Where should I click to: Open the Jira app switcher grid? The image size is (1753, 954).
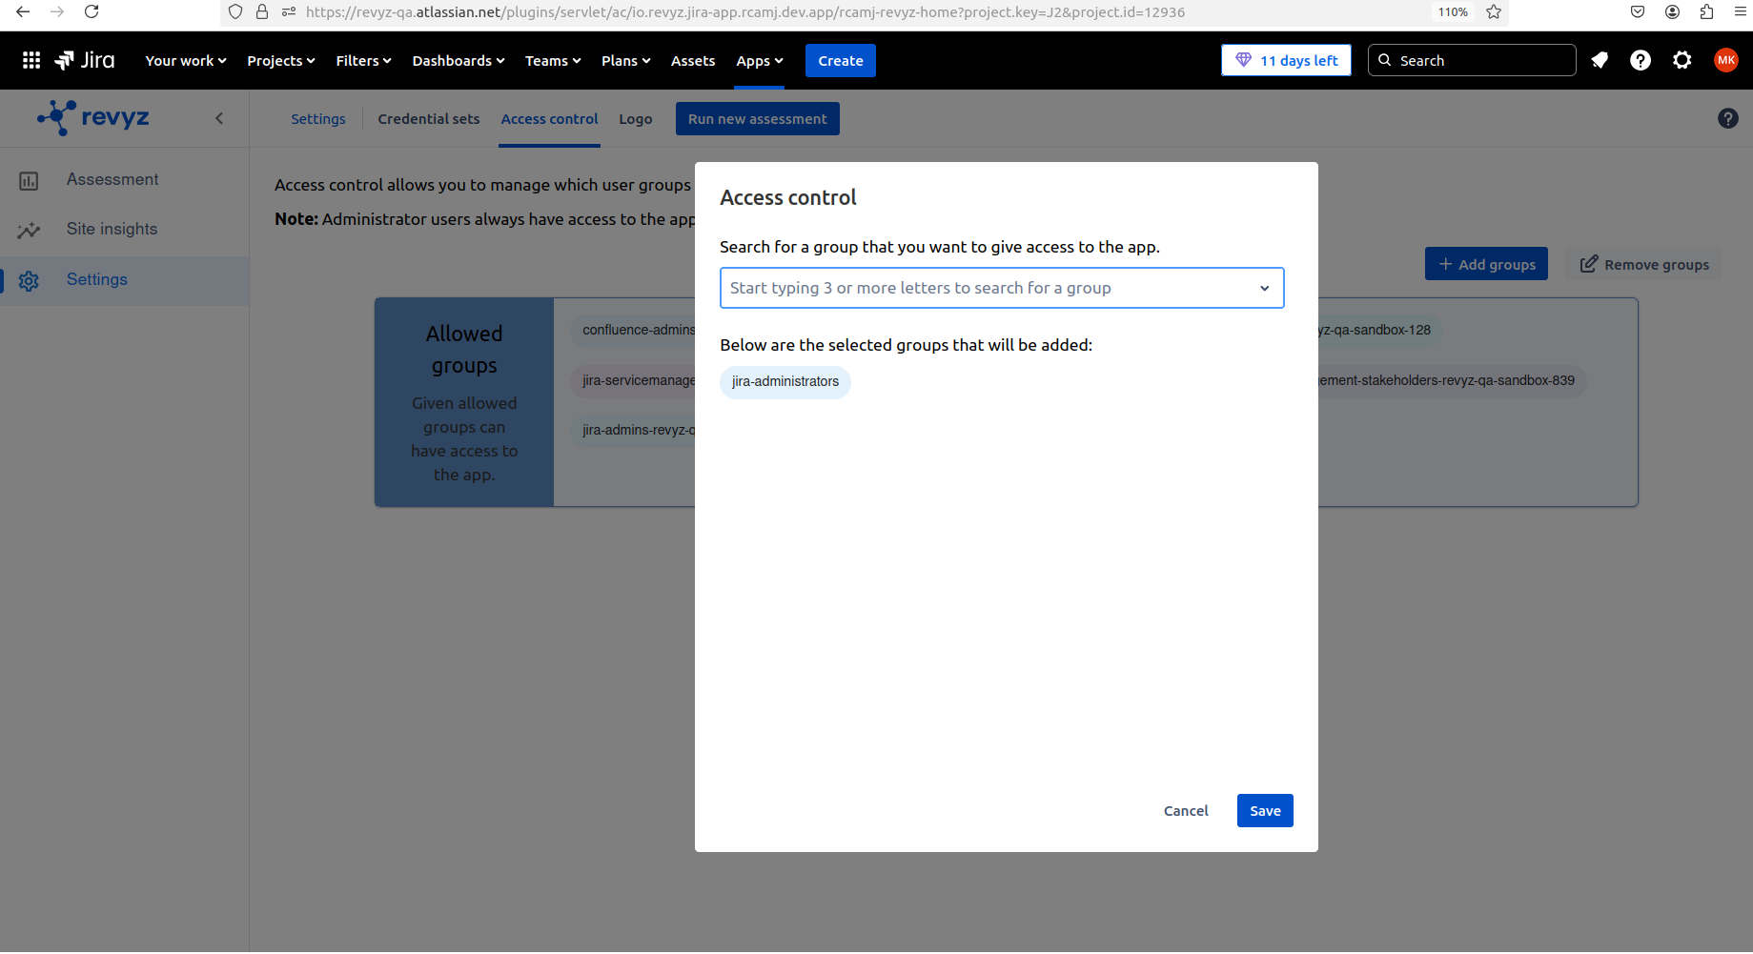click(x=31, y=60)
